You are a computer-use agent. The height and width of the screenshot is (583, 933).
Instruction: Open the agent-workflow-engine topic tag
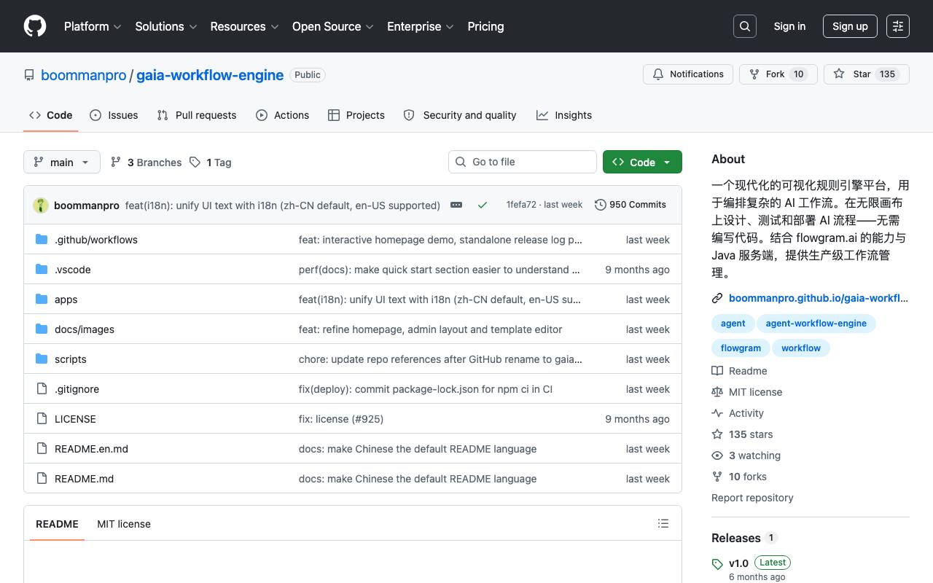click(816, 323)
